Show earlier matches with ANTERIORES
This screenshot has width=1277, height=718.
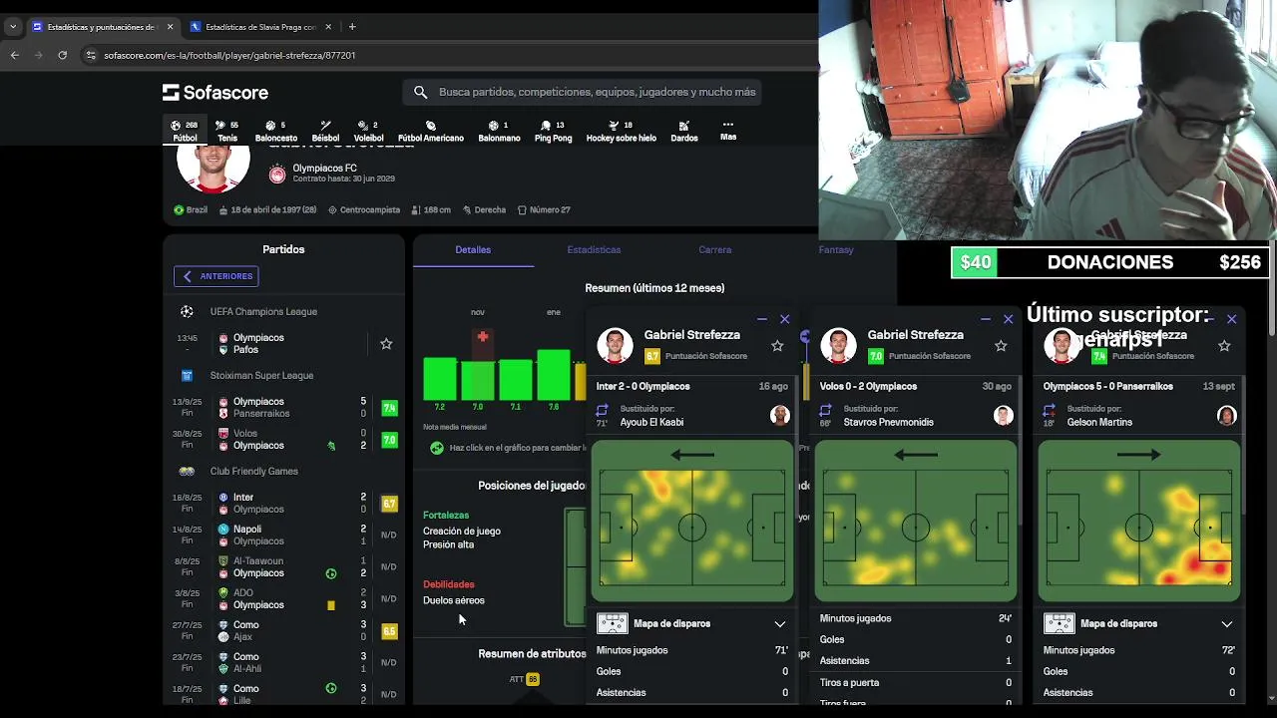coord(216,276)
